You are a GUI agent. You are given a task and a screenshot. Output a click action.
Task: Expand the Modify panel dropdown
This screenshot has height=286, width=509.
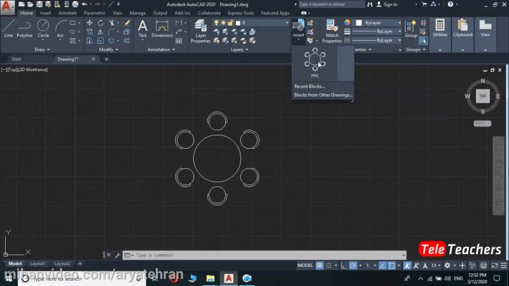tap(108, 50)
